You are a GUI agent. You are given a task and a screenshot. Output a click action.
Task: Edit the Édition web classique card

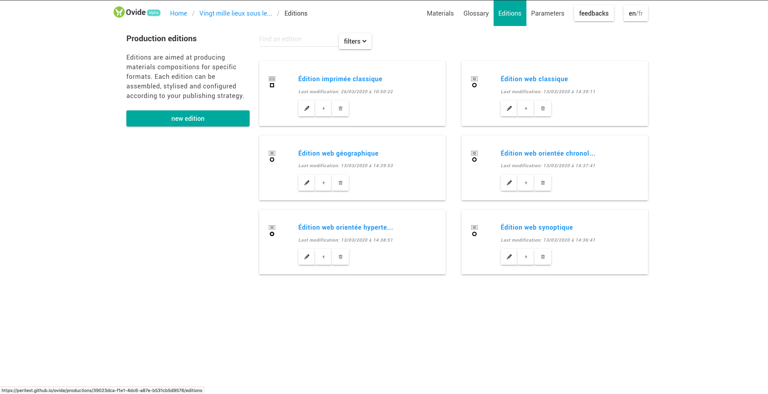509,108
